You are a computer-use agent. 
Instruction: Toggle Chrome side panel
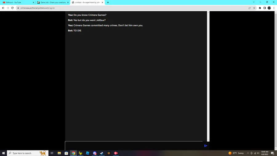tap(264, 8)
